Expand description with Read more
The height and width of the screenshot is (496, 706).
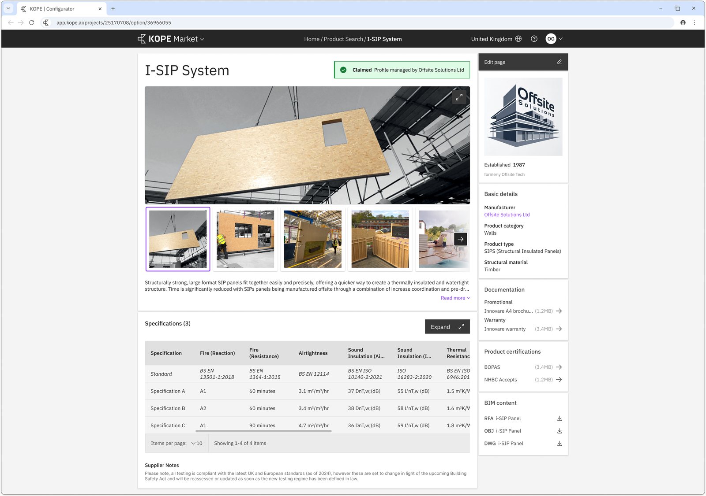[x=455, y=298]
